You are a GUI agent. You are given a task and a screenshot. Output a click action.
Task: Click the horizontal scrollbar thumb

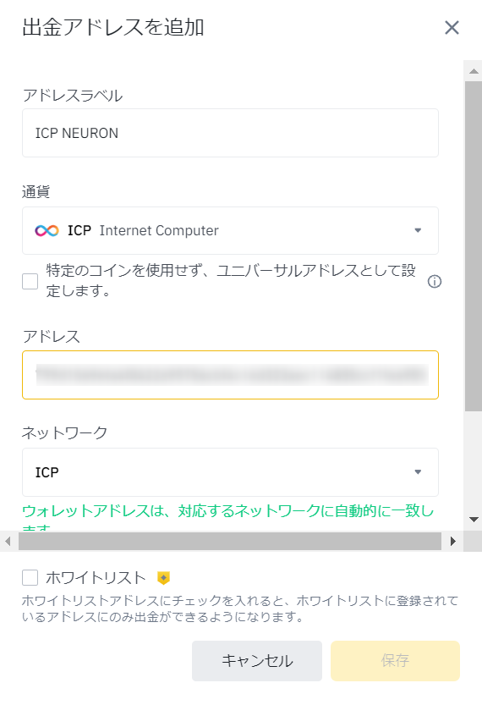(x=229, y=542)
